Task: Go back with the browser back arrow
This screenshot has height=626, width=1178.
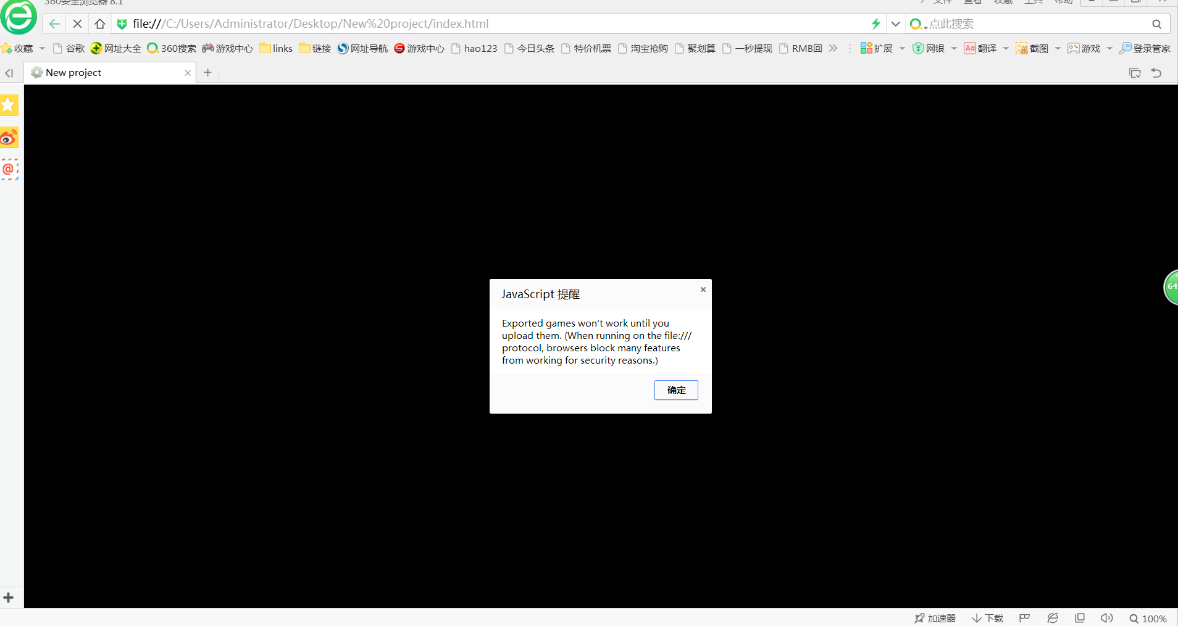Action: pos(54,24)
